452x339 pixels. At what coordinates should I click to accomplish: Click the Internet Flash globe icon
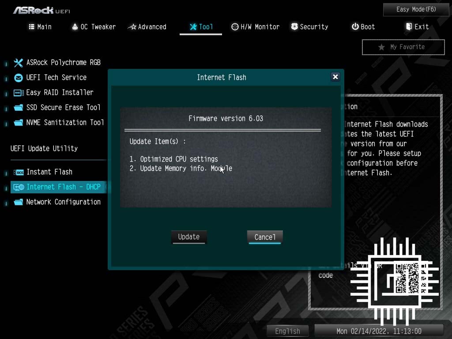(19, 187)
